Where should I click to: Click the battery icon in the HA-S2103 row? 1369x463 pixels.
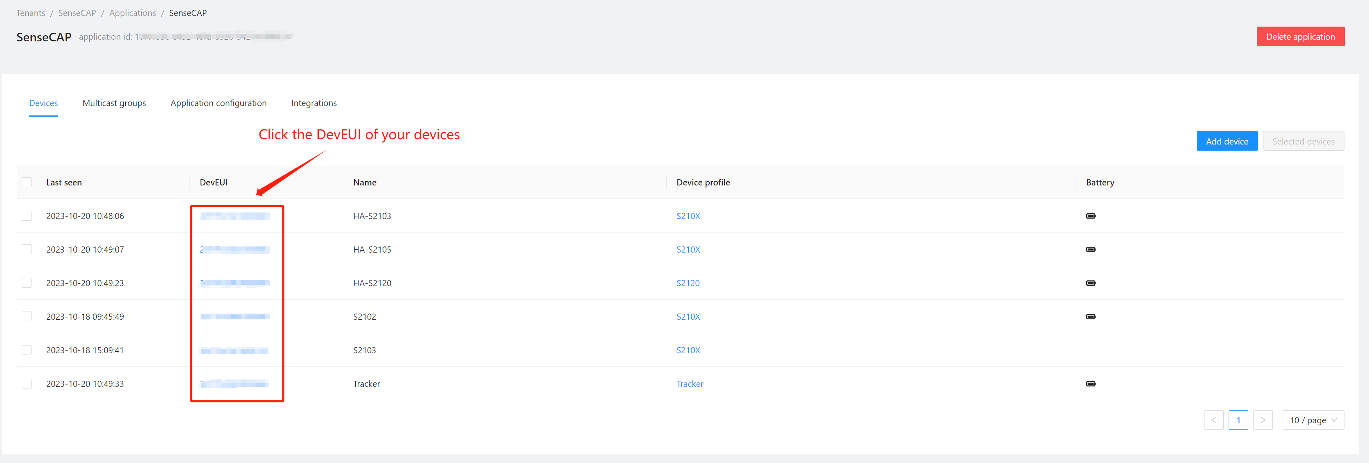point(1091,216)
